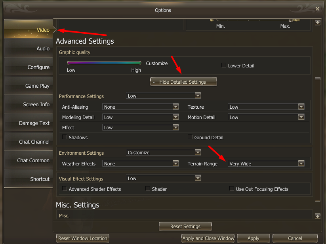Click the 'Advanced Settings' heading

[85, 41]
